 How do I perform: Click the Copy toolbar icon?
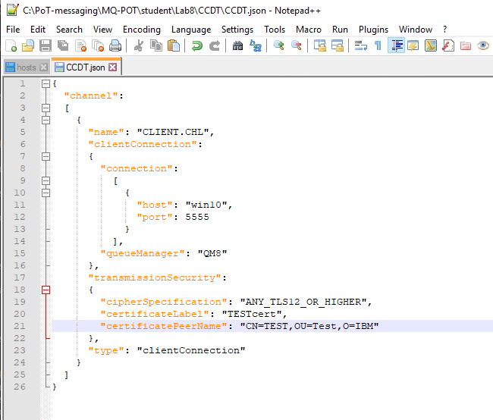(156, 46)
